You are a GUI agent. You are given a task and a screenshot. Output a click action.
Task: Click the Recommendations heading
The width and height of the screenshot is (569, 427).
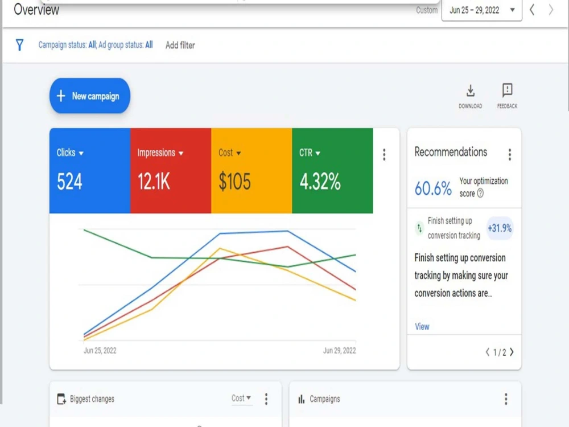click(x=451, y=152)
